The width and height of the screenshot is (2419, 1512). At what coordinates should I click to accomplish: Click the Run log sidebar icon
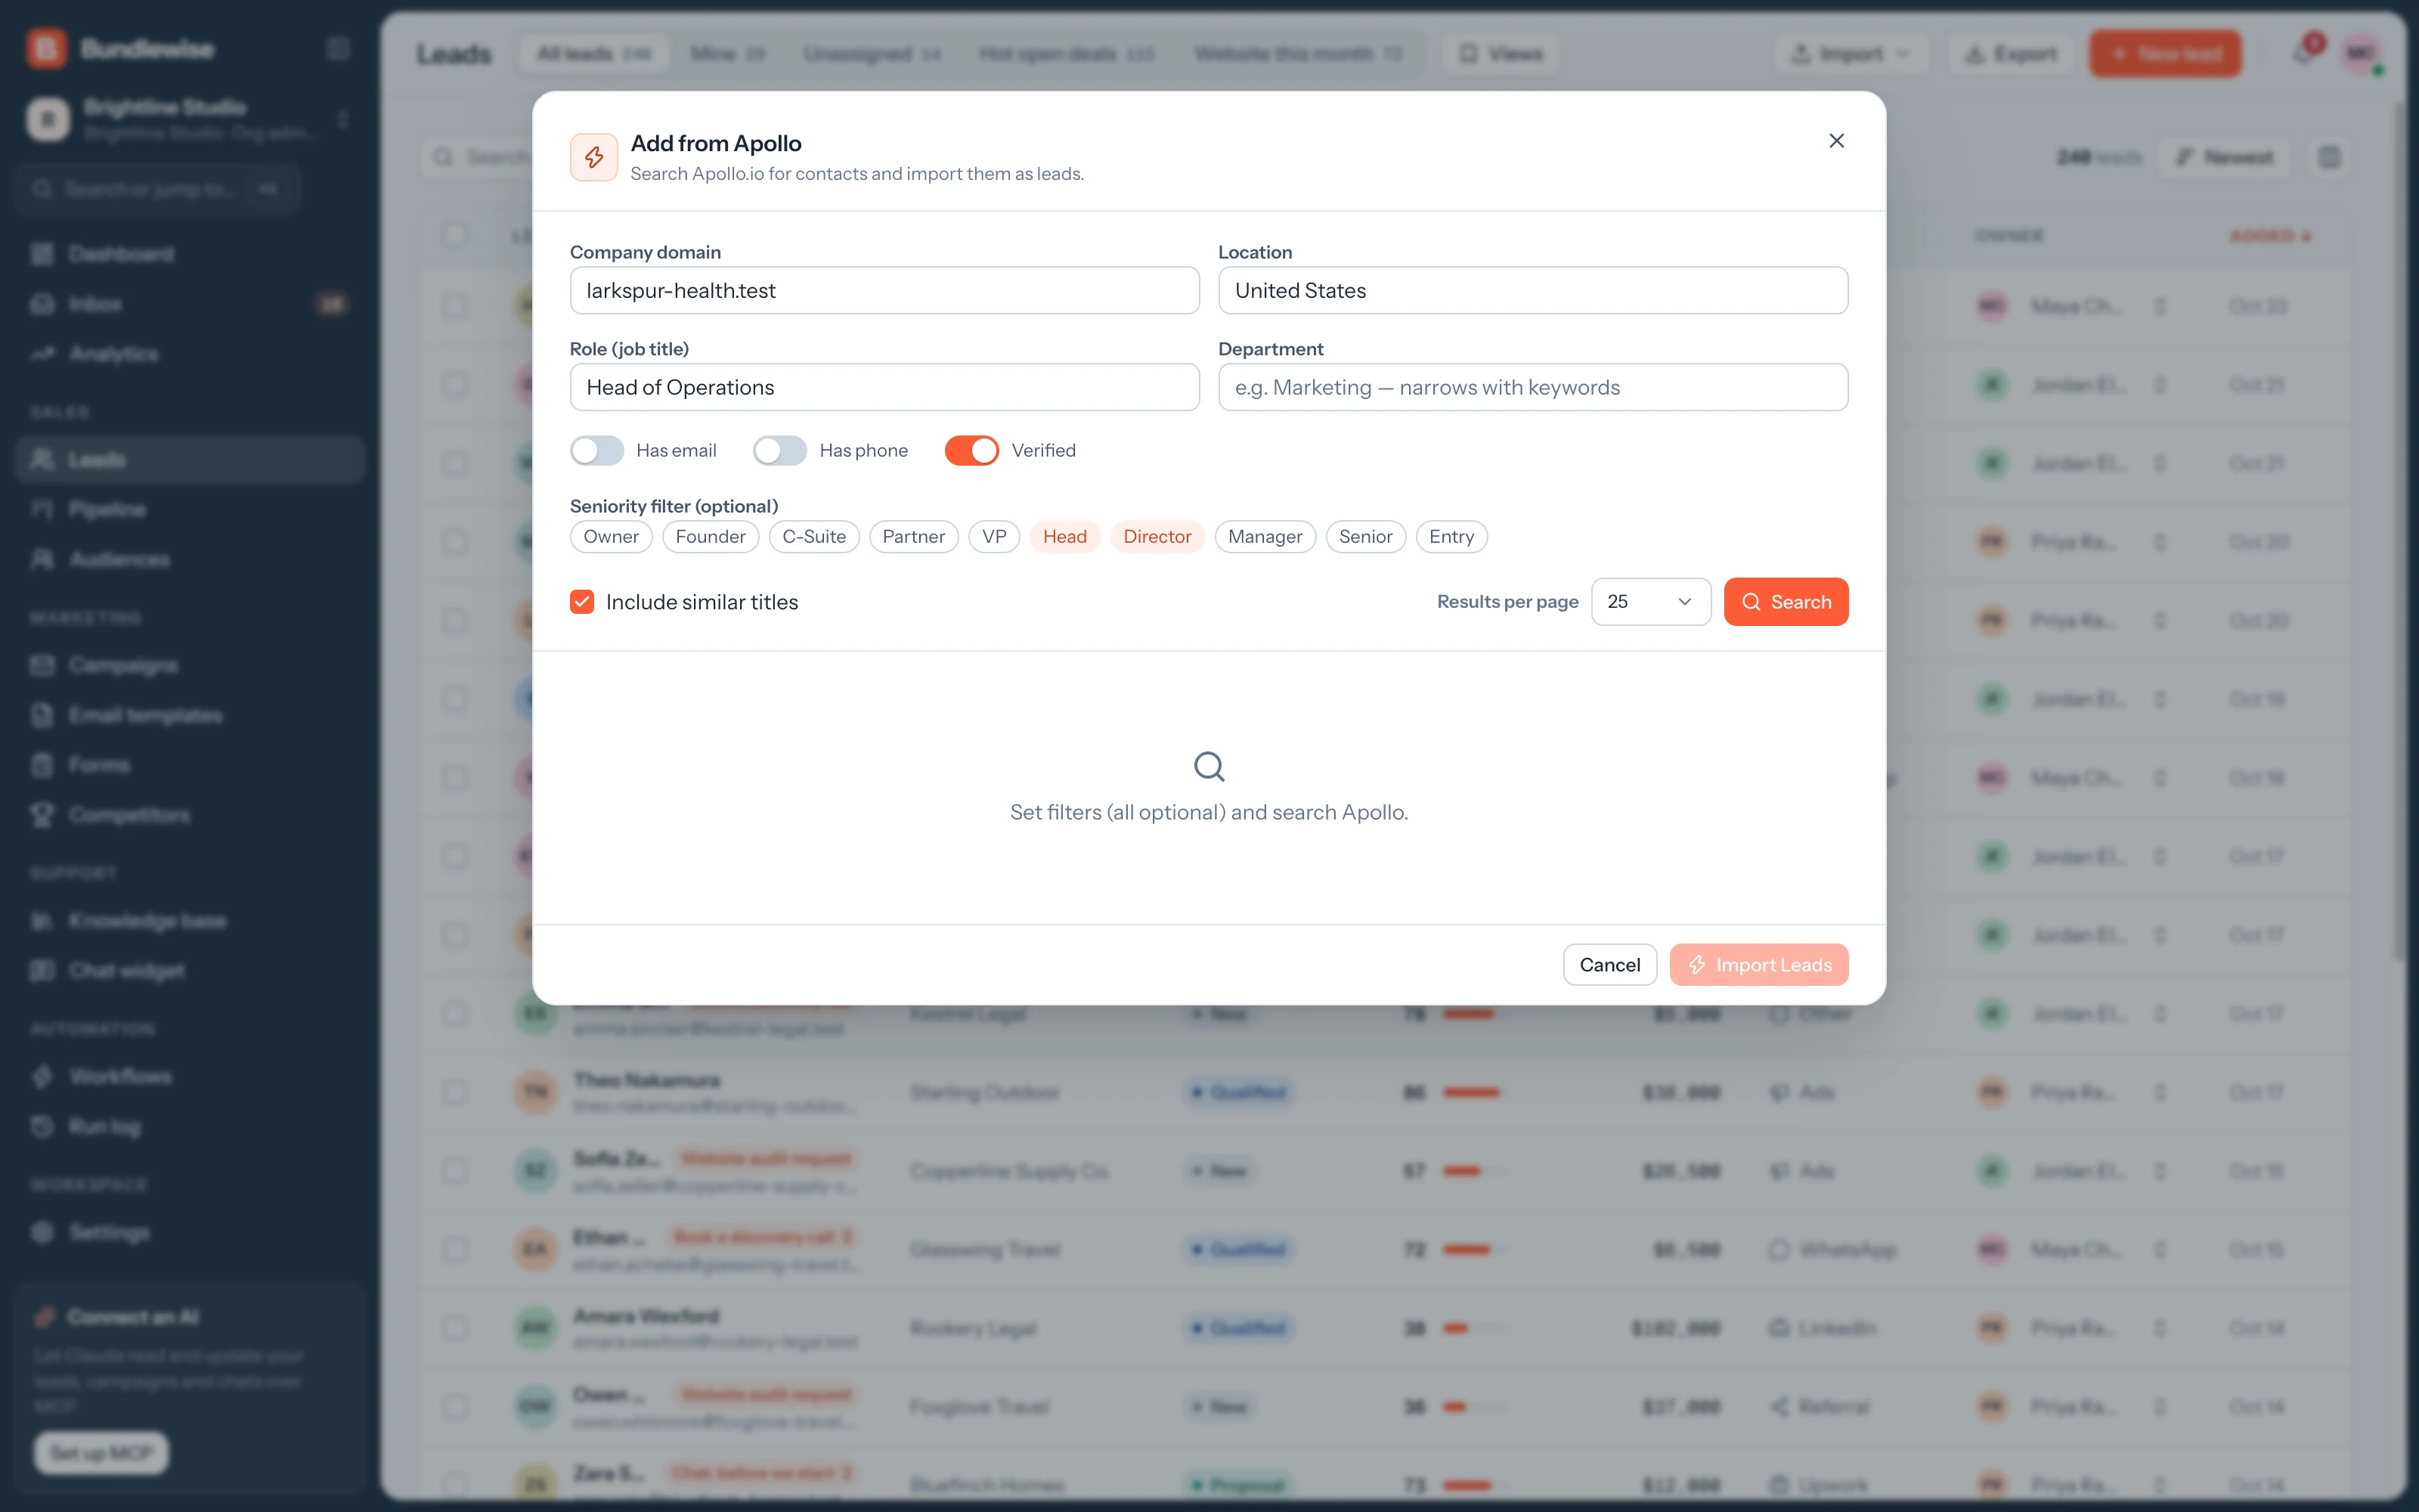(42, 1127)
